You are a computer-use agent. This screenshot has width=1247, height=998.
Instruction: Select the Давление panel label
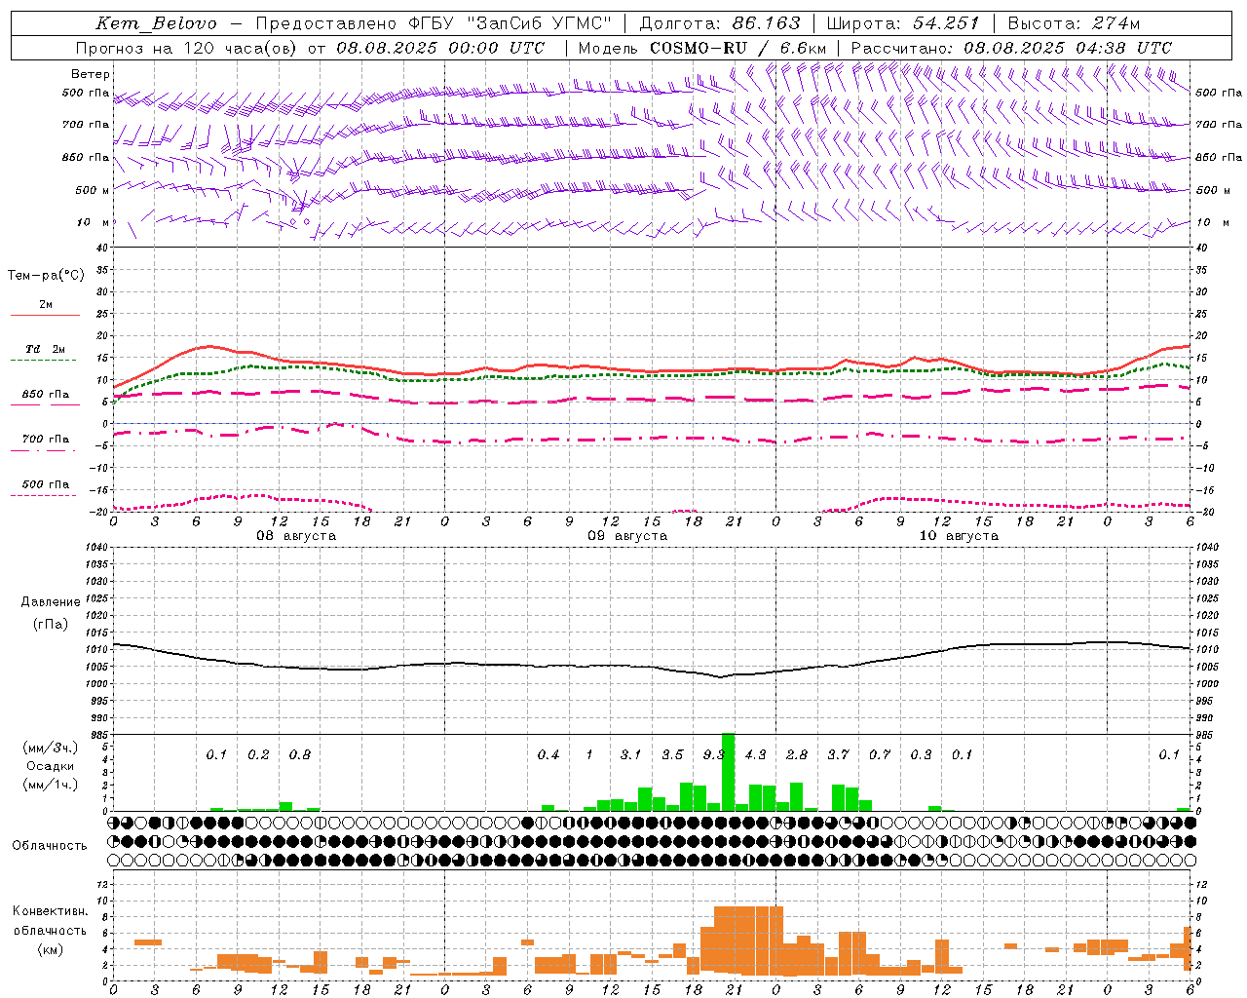tap(51, 602)
